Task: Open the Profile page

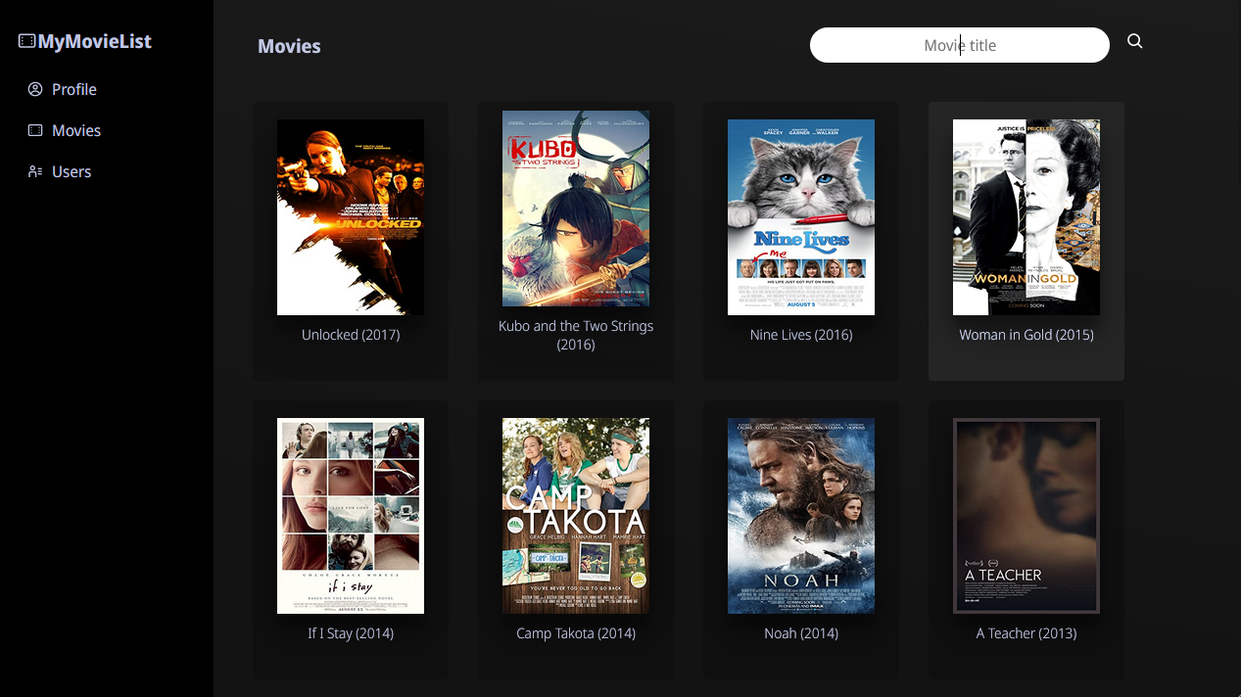Action: coord(74,89)
